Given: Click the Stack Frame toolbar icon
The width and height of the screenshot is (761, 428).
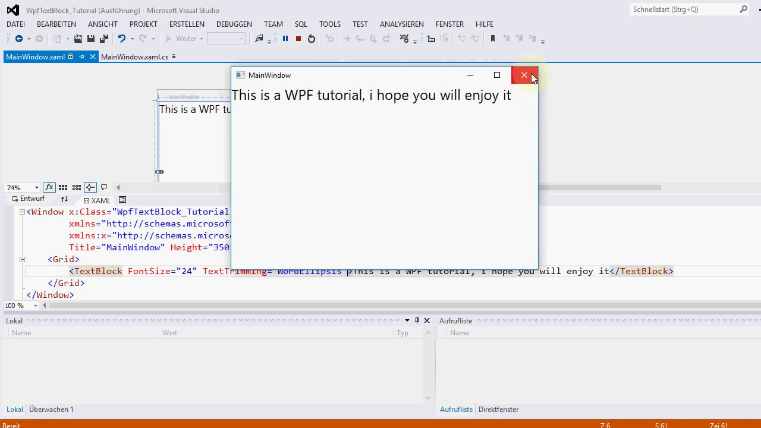Looking at the screenshot, I should pyautogui.click(x=431, y=39).
